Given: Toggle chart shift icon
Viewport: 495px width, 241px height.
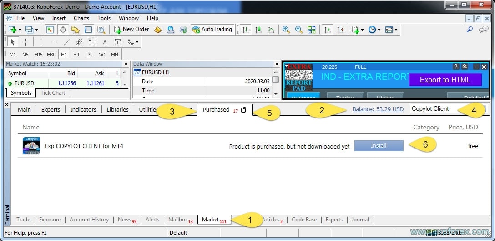Looking at the screenshot, I should click(x=340, y=30).
